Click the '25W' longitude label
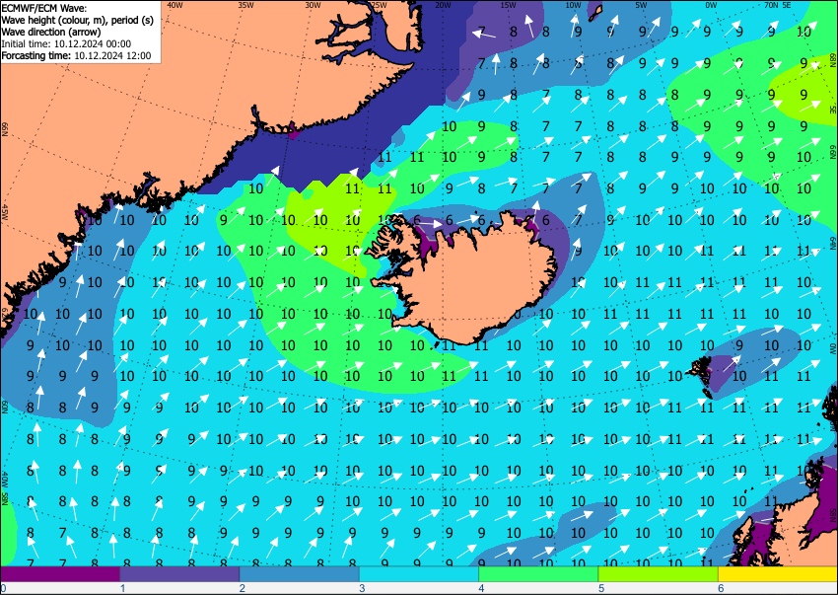838x595 pixels. click(x=379, y=5)
